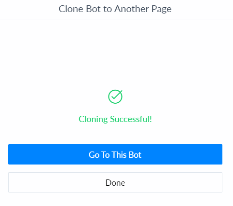Choose the white outlined Done option
Image resolution: width=233 pixels, height=206 pixels.
click(x=115, y=182)
